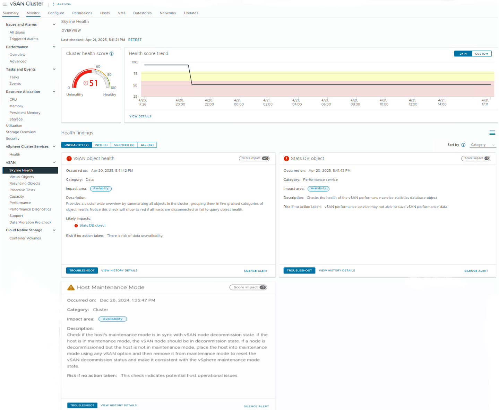Viewport: 499px width, 411px height.
Task: Open the Actions menu dots icon
Action: pos(53,4)
